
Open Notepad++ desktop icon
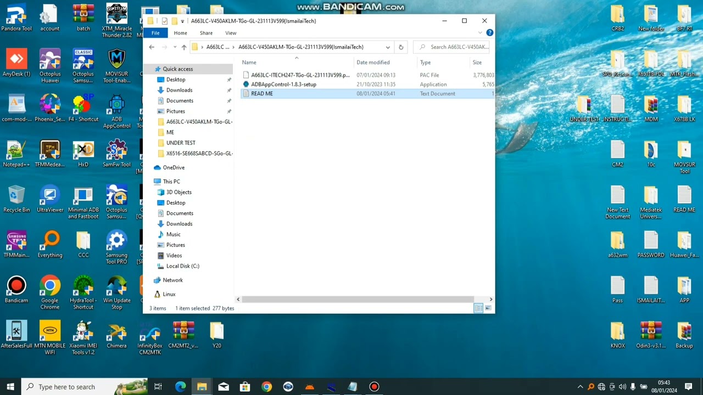(16, 153)
